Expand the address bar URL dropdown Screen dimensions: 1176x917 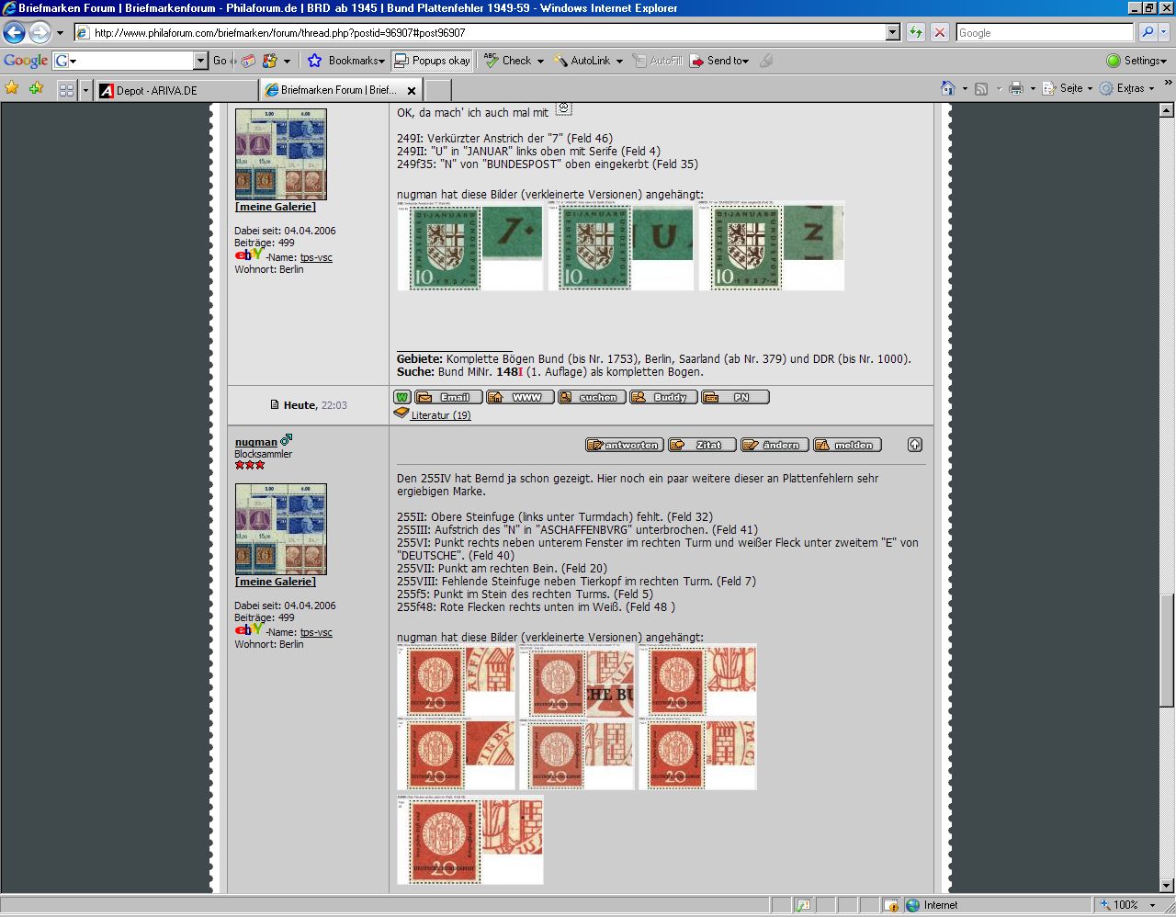pos(892,32)
